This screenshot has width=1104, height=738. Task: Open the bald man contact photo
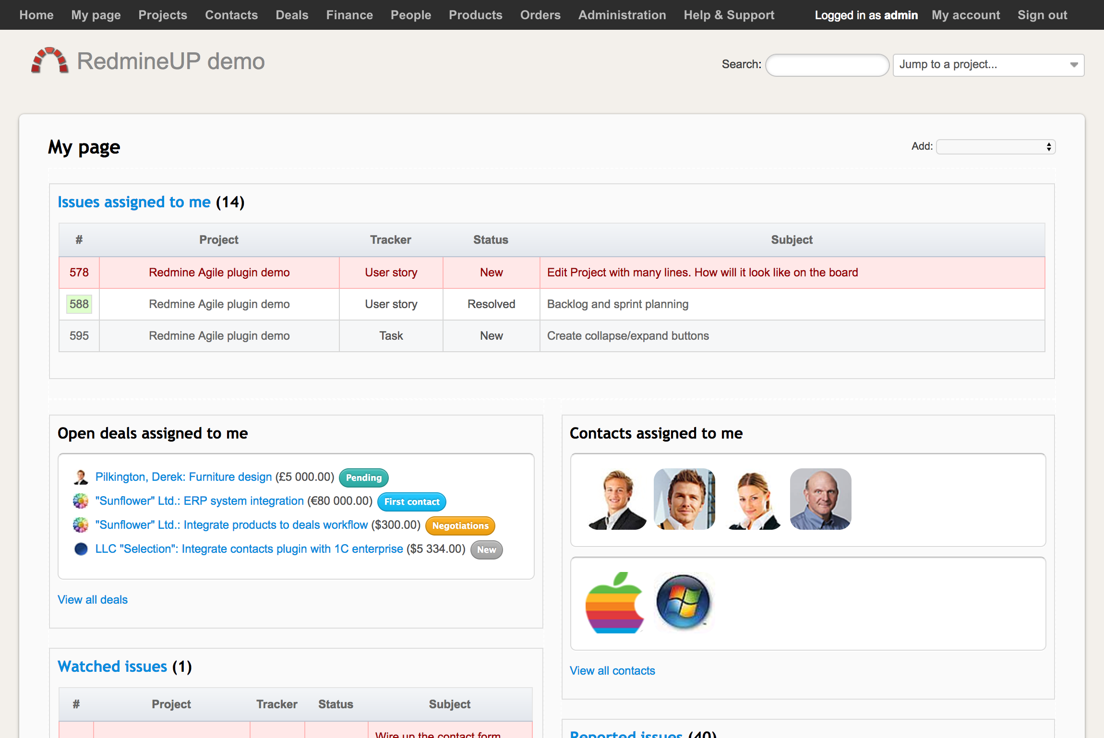[820, 499]
